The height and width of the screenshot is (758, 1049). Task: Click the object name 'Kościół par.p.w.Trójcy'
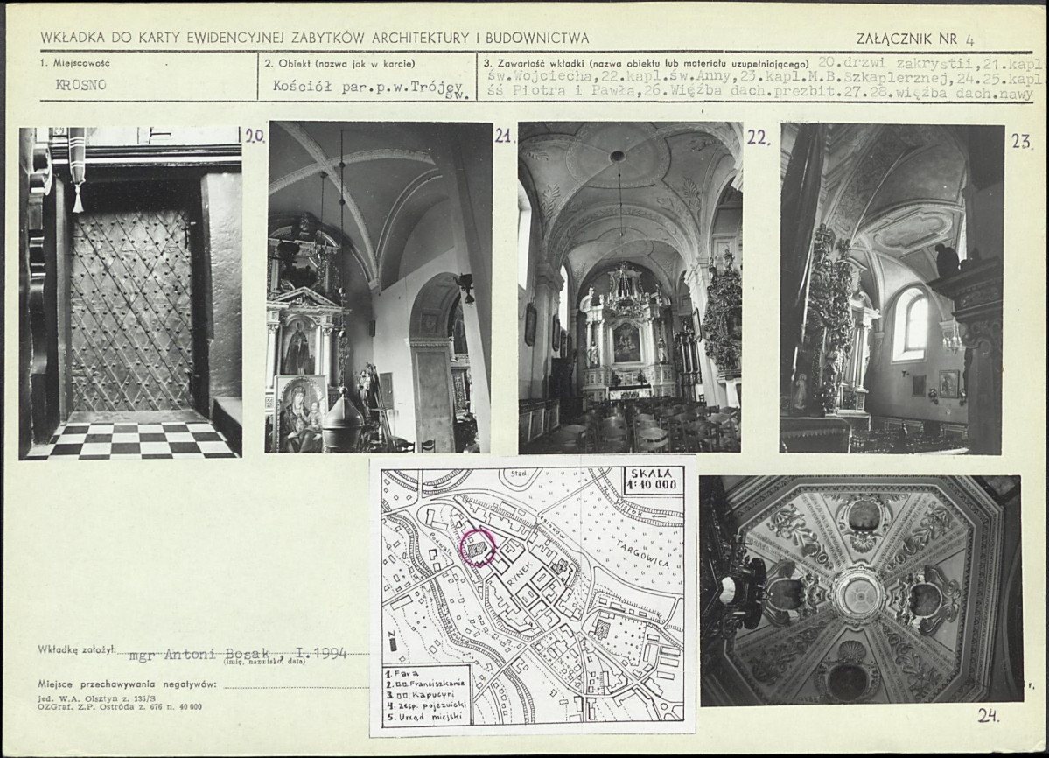tap(368, 87)
